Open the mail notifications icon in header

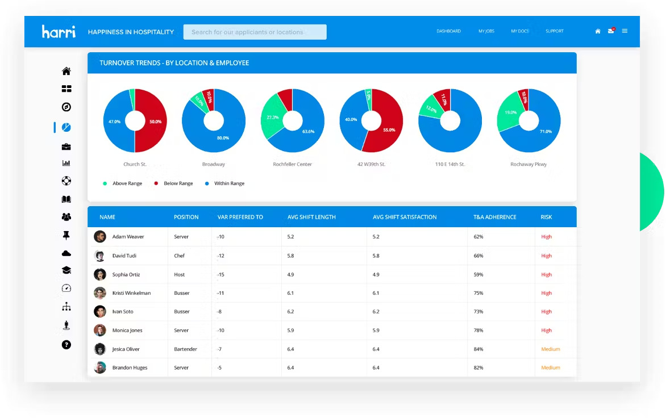tap(611, 31)
